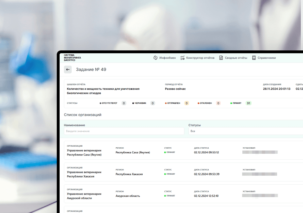The image size is (303, 213).
Task: Open Управление ветеринарии Амурской области row
Action: (x=183, y=194)
